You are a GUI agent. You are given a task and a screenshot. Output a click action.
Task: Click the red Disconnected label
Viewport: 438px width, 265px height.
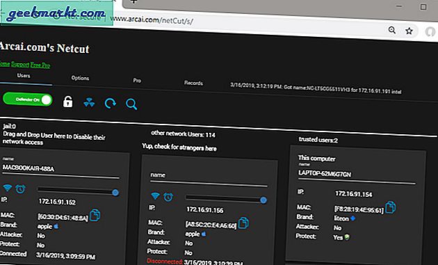(165, 262)
